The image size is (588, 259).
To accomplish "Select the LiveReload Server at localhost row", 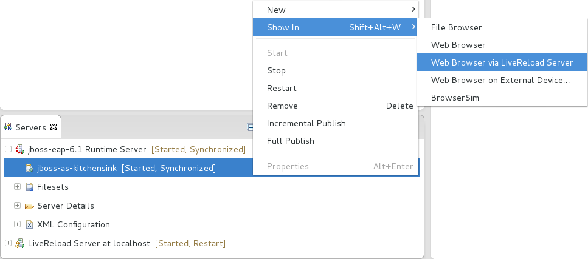I will point(89,243).
